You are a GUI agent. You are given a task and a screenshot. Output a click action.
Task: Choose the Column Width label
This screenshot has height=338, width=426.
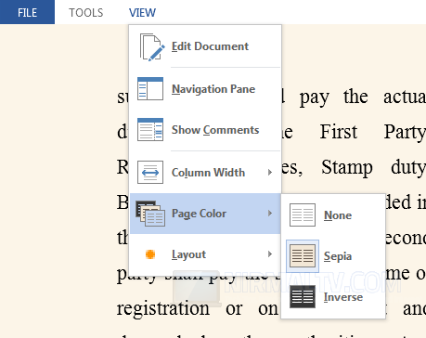(x=208, y=173)
